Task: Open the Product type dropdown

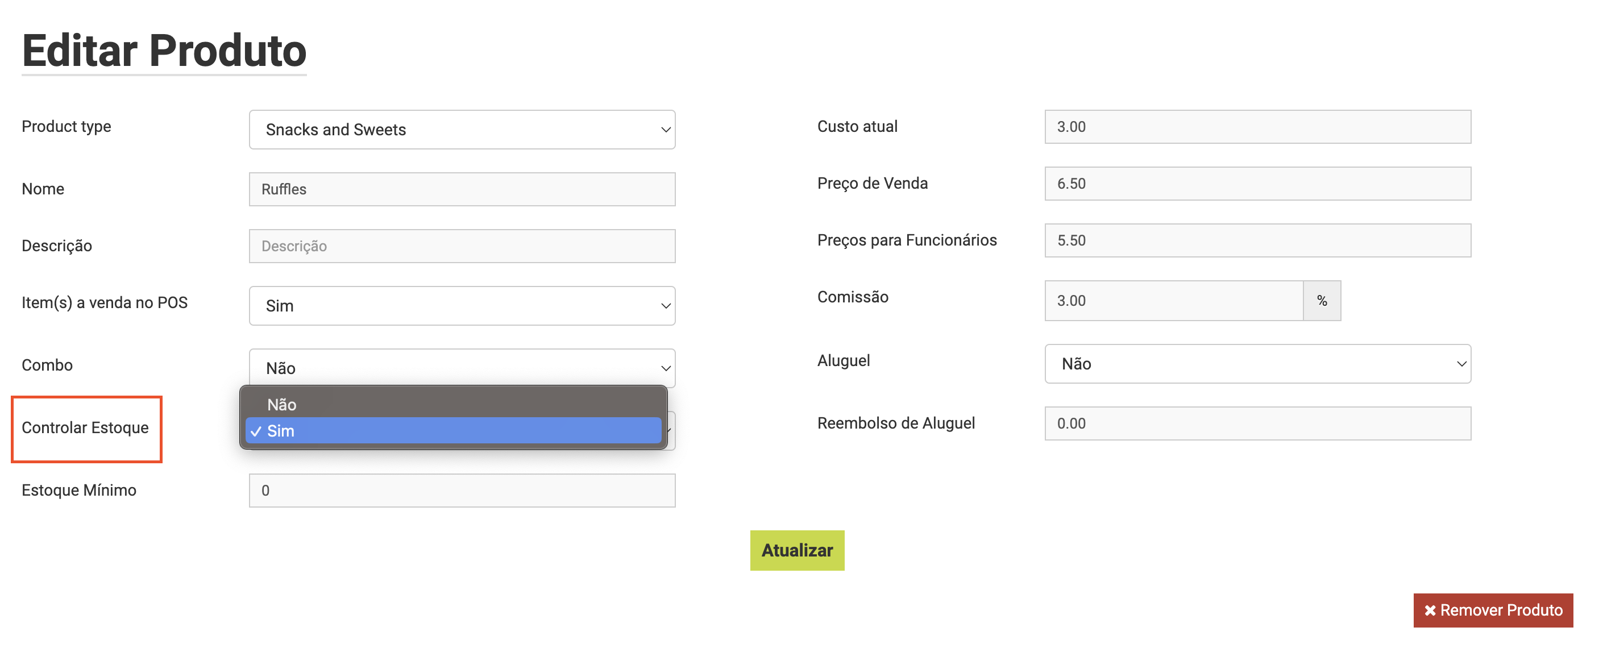Action: point(462,130)
